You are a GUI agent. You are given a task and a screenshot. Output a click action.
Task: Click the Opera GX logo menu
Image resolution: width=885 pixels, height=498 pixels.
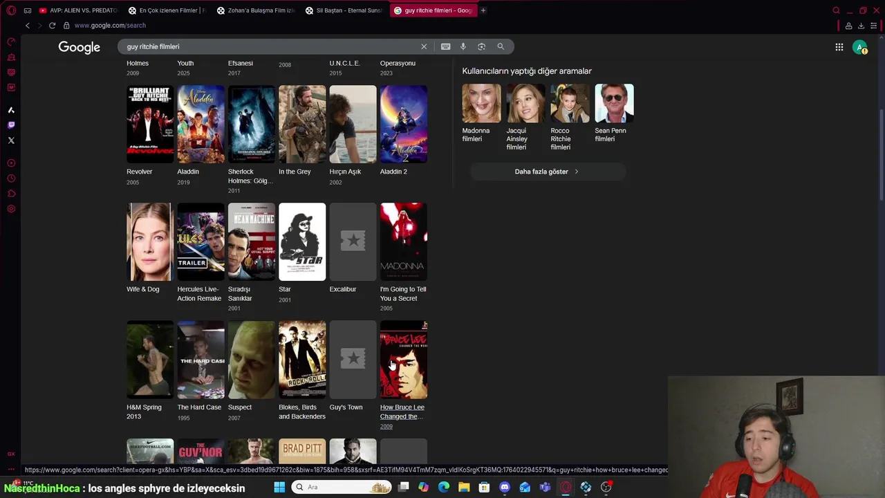(11, 10)
